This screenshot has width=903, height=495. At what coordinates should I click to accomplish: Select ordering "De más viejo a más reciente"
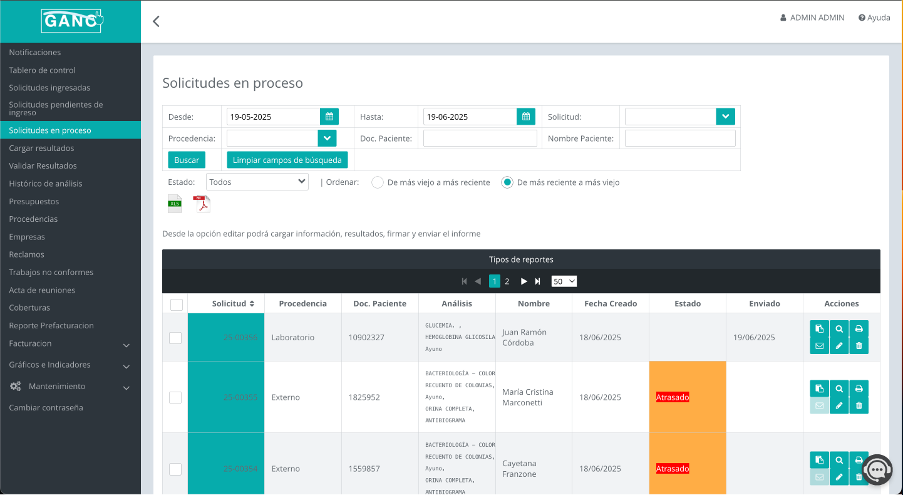pos(378,182)
